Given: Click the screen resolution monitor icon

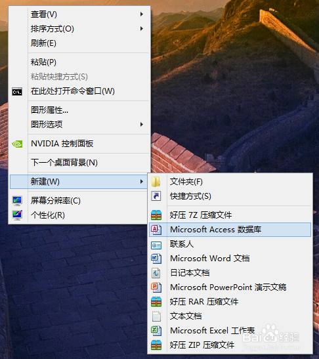Looking at the screenshot, I should 17,201.
